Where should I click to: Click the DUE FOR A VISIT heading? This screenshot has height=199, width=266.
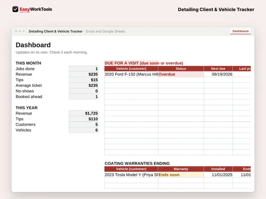click(x=144, y=63)
